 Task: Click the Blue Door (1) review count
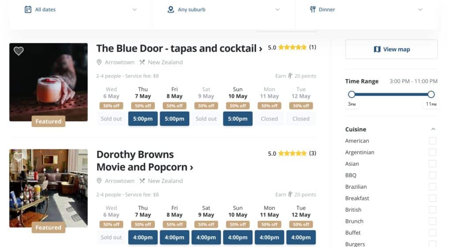click(313, 47)
